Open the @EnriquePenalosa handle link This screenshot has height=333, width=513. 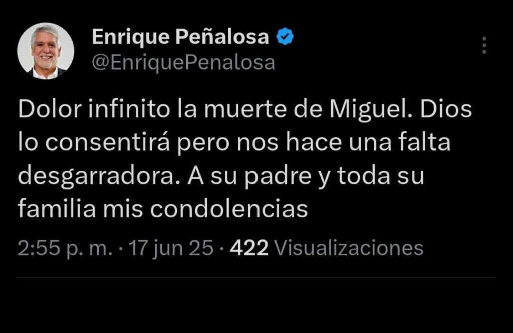[183, 63]
